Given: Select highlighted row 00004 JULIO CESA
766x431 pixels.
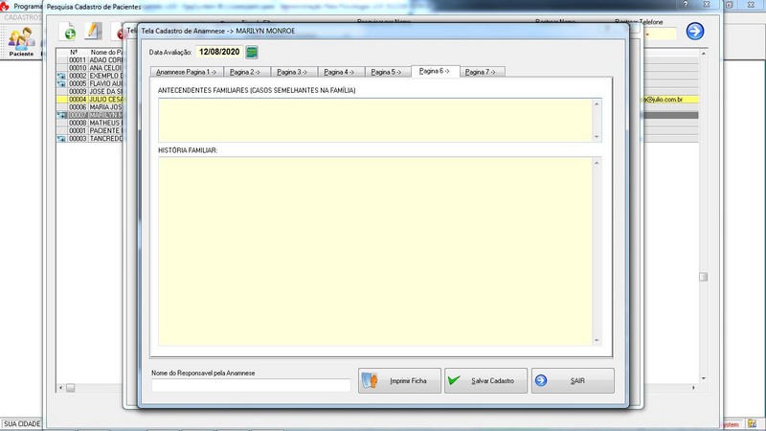Looking at the screenshot, I should pos(90,100).
